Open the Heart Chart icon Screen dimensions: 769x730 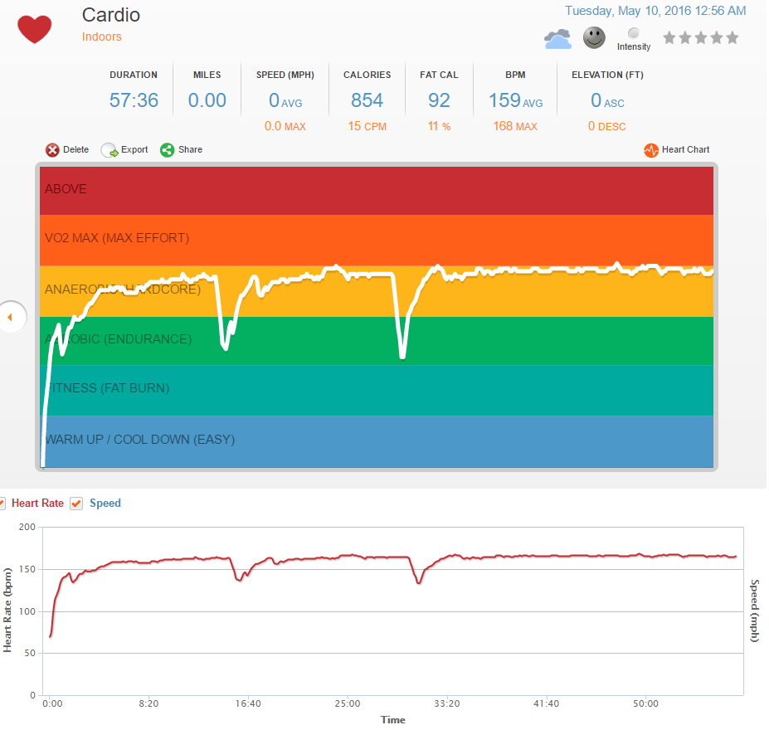pyautogui.click(x=653, y=150)
